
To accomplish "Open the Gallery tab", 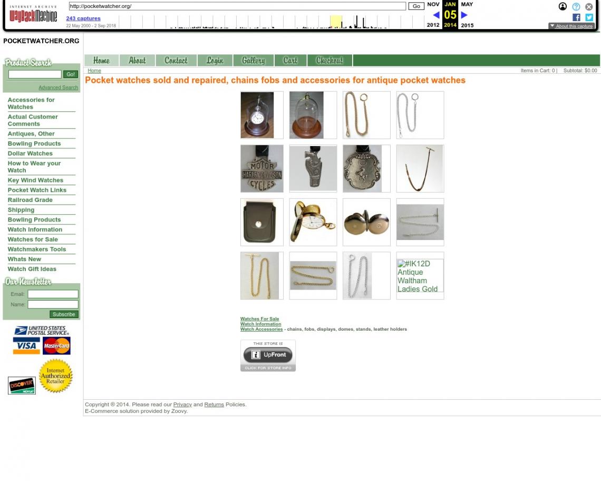I will pos(253,61).
